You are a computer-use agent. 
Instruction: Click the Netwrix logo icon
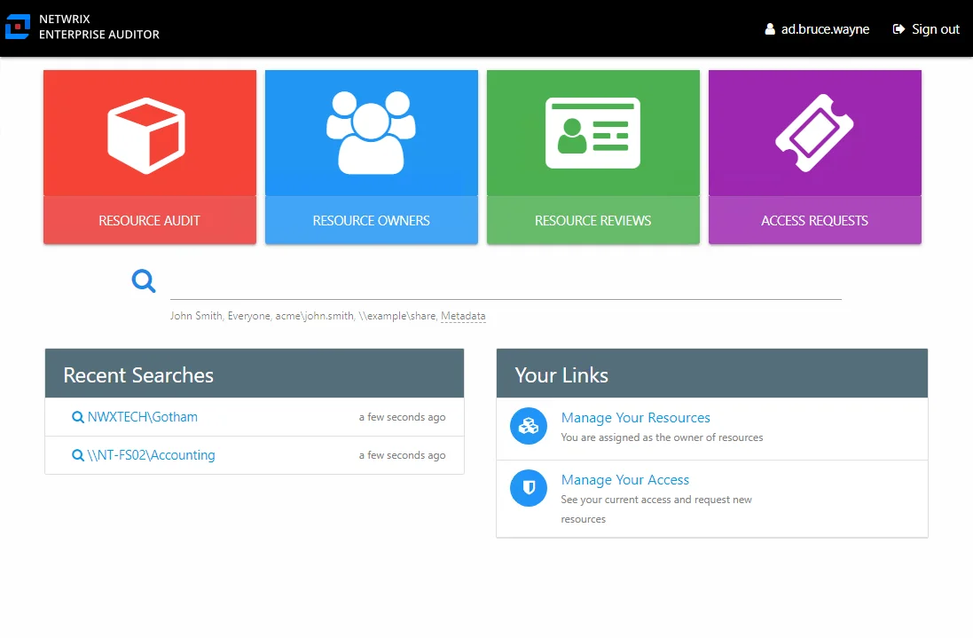(18, 27)
